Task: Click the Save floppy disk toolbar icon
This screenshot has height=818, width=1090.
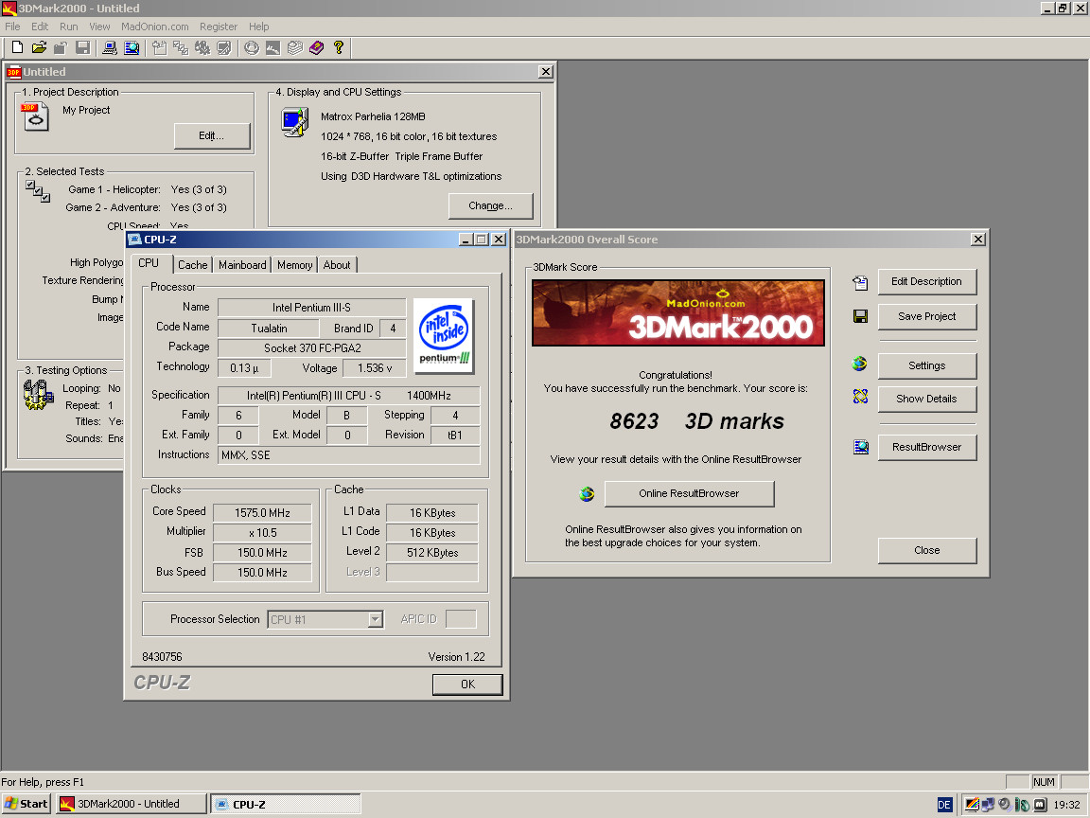Action: click(82, 47)
